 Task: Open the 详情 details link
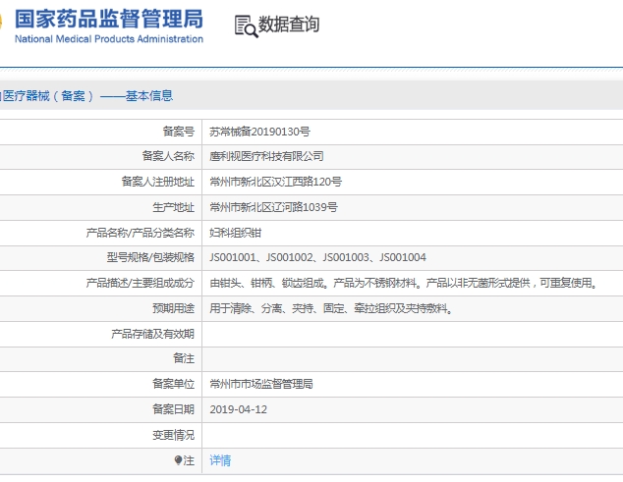click(x=220, y=460)
